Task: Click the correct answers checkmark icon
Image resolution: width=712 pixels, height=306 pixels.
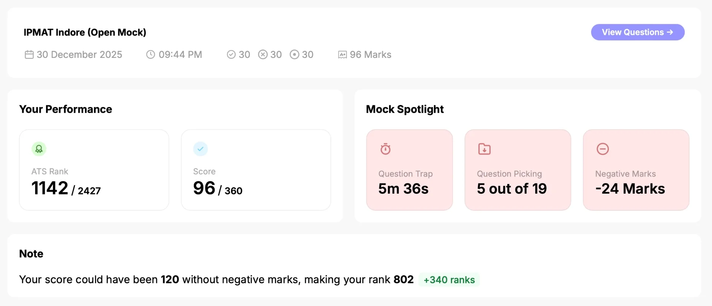Action: [231, 55]
